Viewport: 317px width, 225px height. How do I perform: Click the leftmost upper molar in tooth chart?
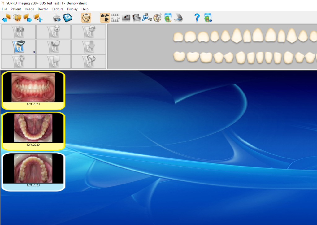coord(178,37)
